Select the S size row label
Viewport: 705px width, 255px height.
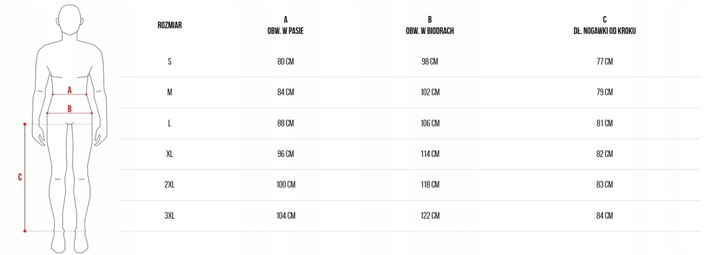pos(169,62)
